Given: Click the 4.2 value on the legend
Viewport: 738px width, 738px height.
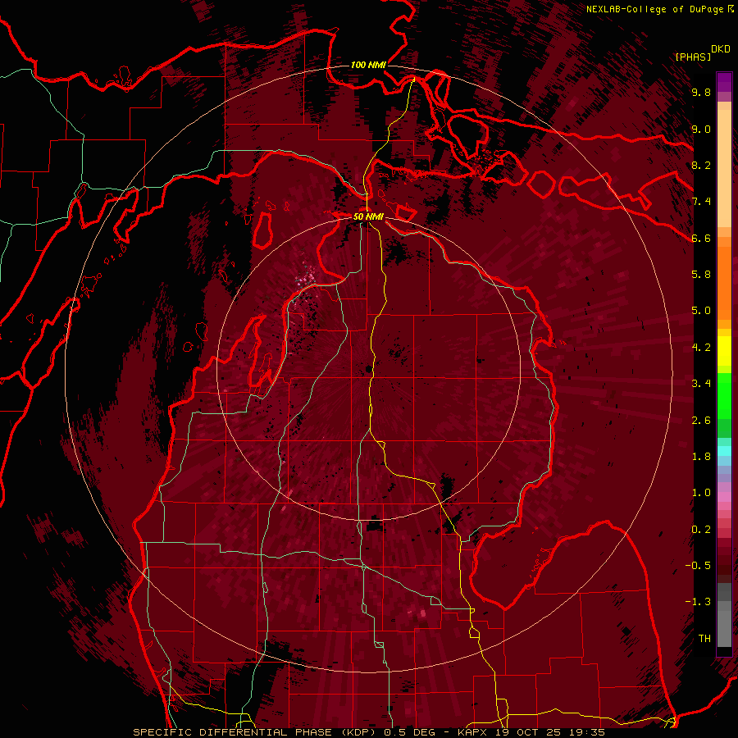Looking at the screenshot, I should tap(701, 348).
